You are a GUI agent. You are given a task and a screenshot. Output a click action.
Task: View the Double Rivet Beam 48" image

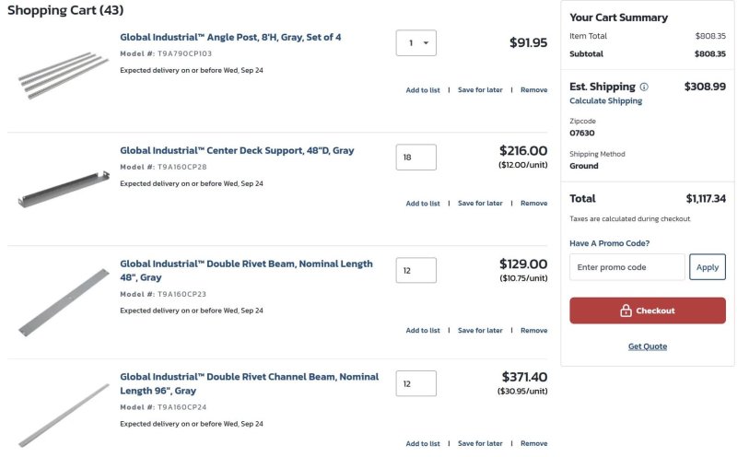(63, 300)
